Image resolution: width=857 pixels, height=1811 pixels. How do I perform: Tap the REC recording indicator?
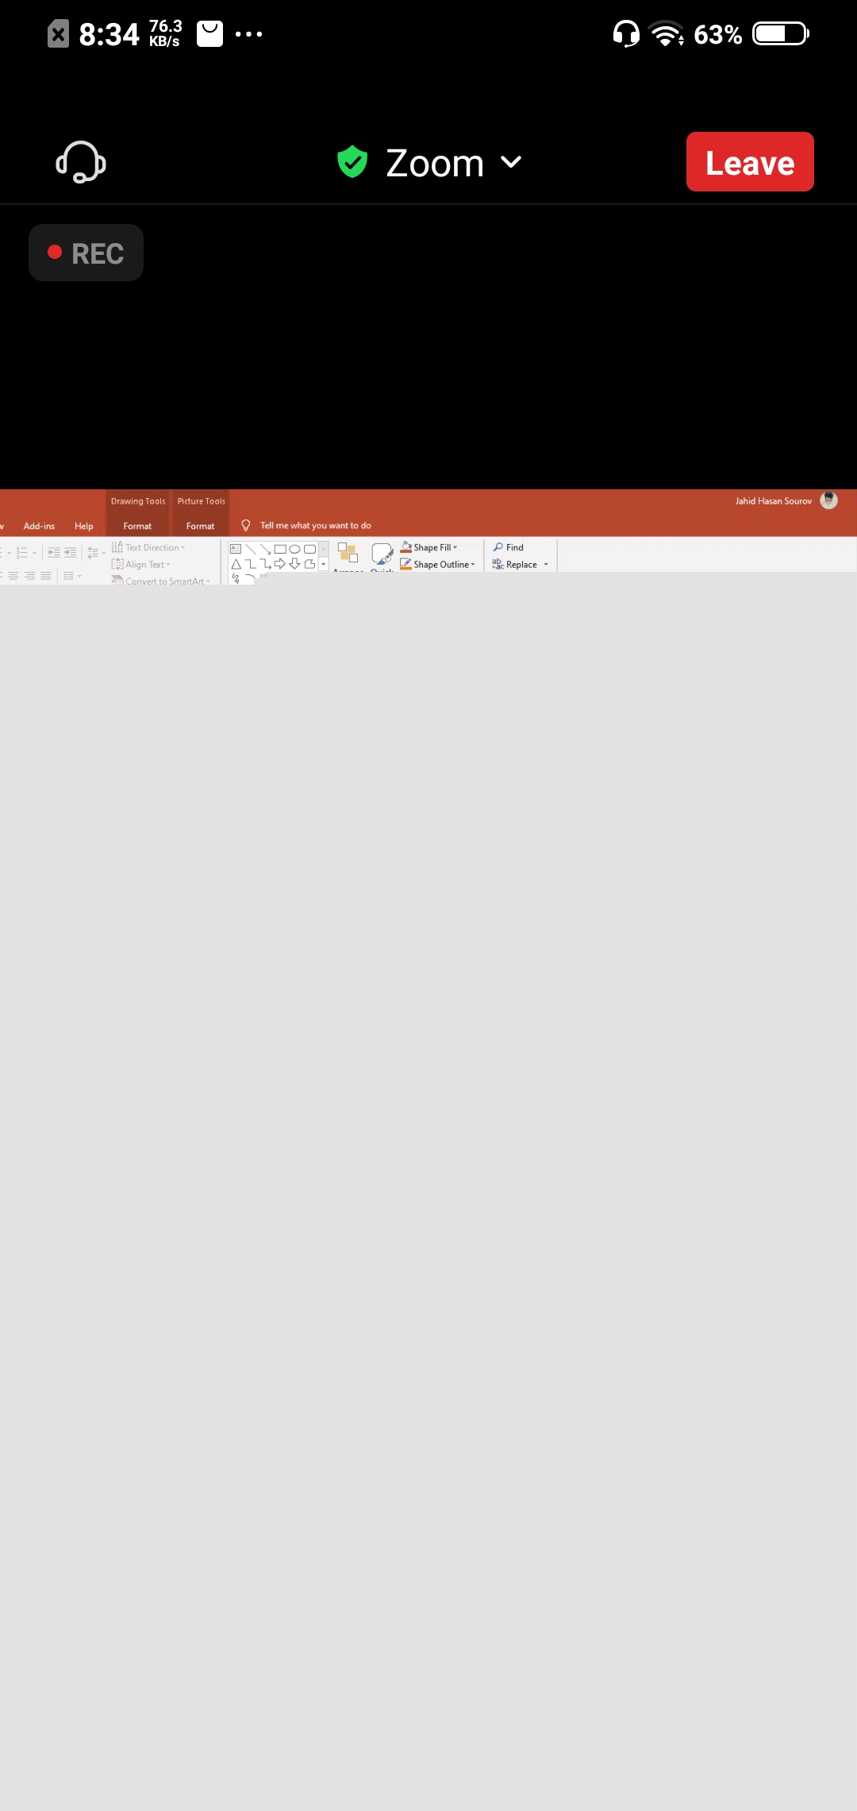pyautogui.click(x=86, y=253)
